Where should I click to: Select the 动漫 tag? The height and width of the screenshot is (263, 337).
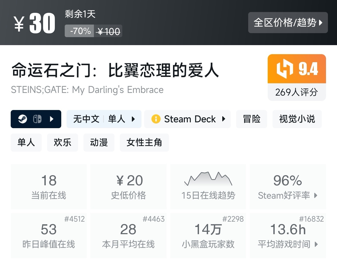[x=99, y=143]
